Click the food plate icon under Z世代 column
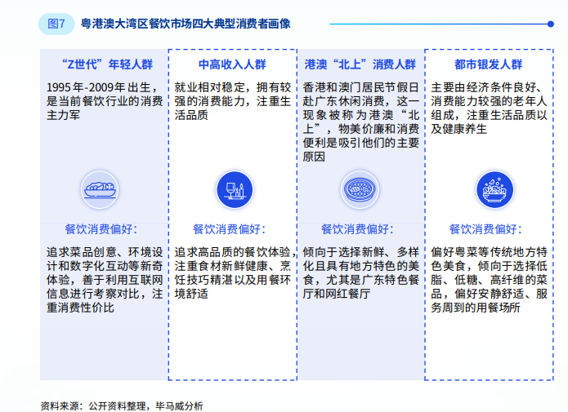Viewport: 568px width, 412px height. [x=101, y=190]
